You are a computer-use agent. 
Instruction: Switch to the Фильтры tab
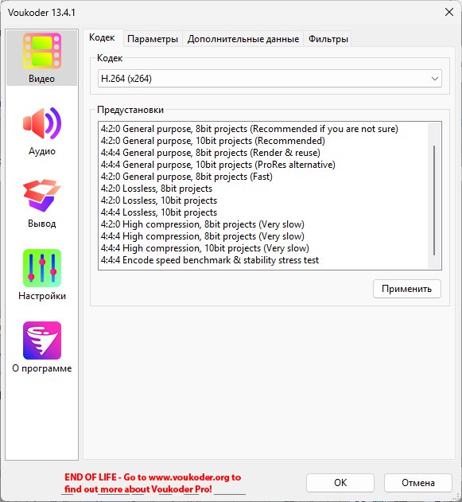(x=328, y=39)
